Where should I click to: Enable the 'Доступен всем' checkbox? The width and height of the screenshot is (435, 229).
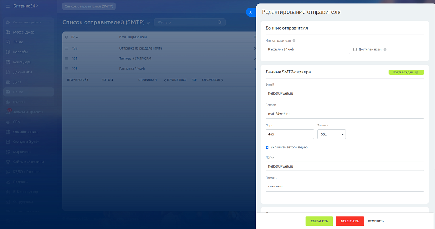click(355, 50)
